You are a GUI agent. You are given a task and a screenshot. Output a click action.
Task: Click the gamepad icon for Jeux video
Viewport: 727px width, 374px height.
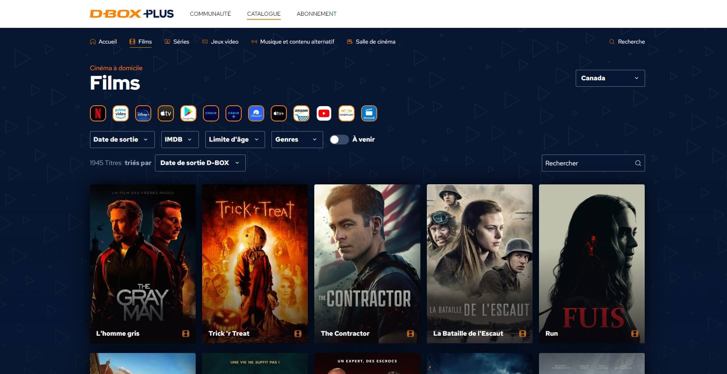tap(205, 42)
